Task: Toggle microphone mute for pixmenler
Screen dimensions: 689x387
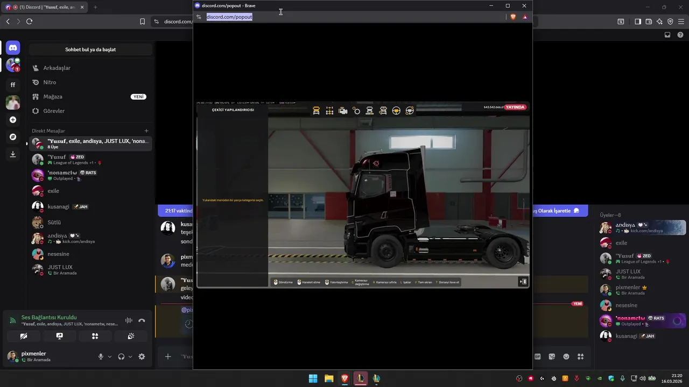Action: (101, 356)
